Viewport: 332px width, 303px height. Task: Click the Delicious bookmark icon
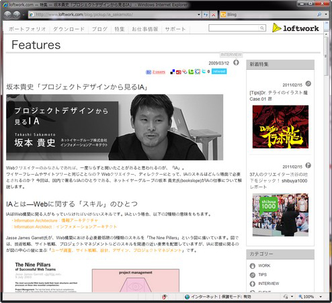tap(172, 72)
